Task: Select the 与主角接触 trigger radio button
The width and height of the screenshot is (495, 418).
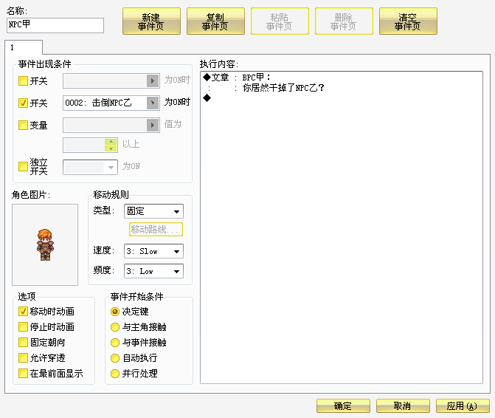Action: coord(115,327)
